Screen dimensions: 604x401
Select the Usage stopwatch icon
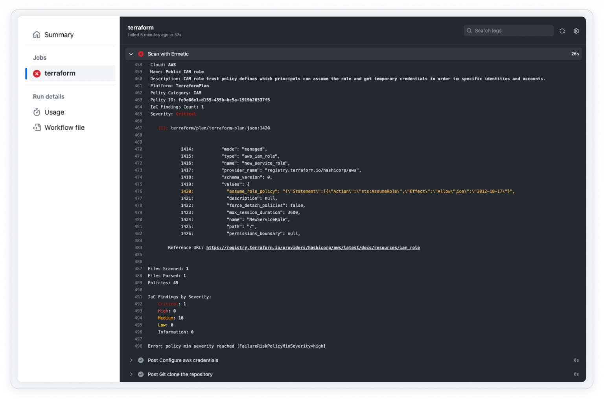[37, 112]
